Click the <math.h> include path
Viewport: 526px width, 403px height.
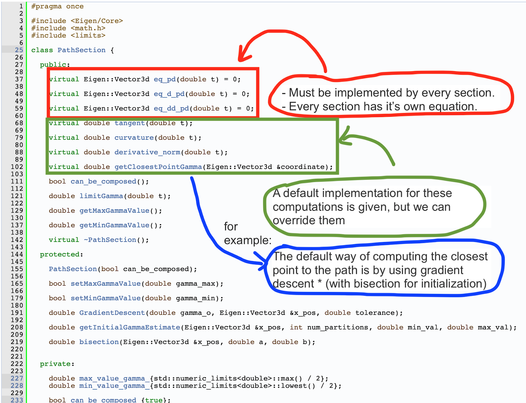[x=88, y=28]
